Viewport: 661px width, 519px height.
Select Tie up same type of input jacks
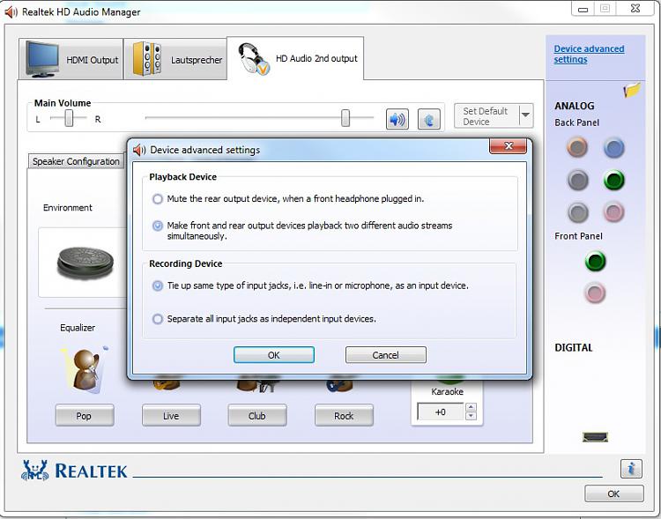point(158,285)
